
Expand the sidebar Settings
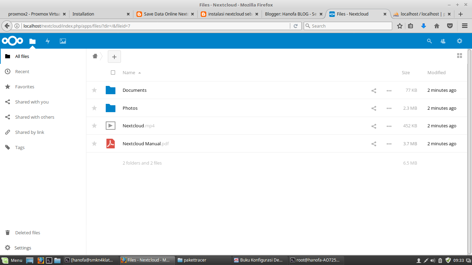coord(43,248)
